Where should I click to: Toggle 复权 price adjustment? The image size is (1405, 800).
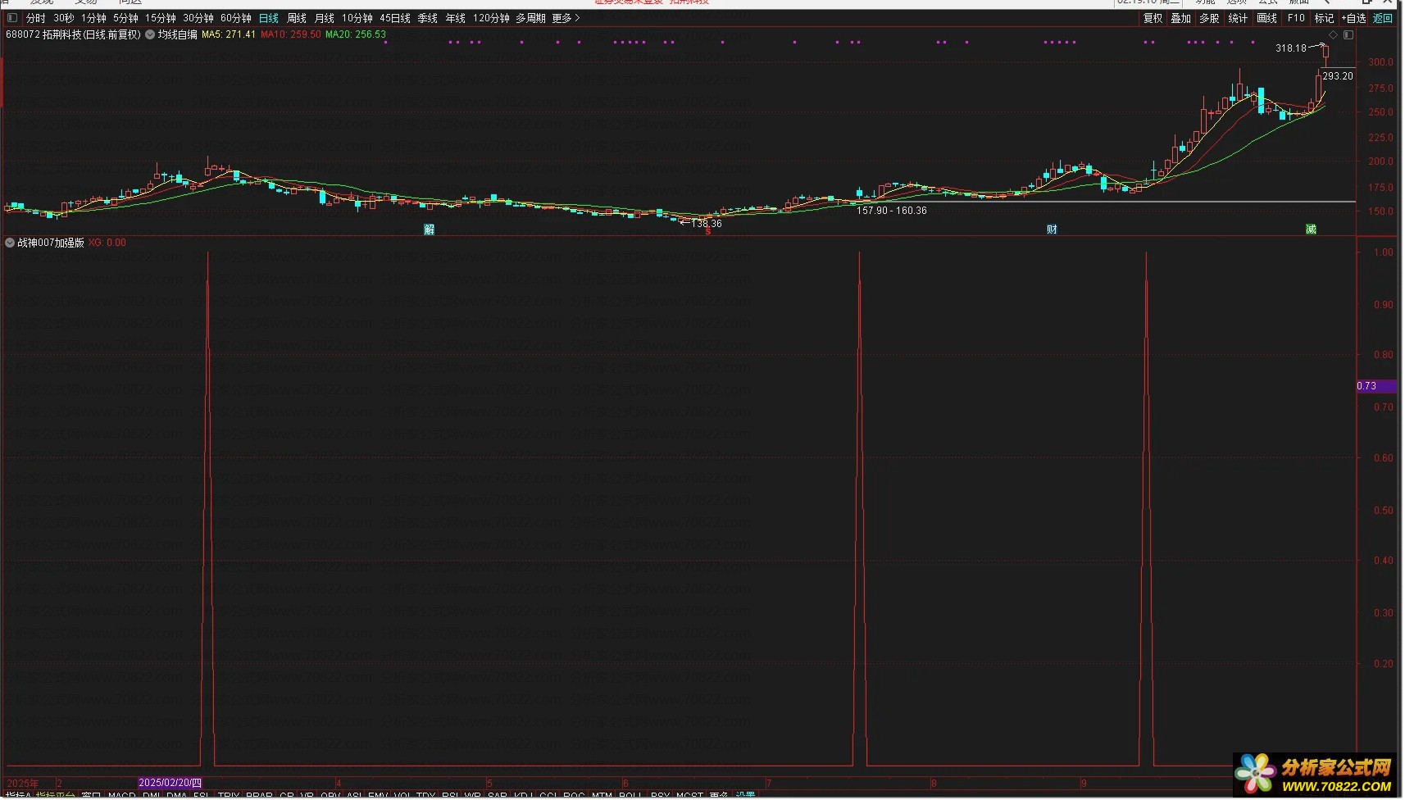[1153, 18]
